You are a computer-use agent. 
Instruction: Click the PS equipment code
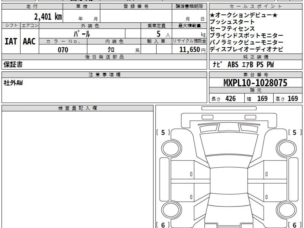pyautogui.click(x=260, y=65)
